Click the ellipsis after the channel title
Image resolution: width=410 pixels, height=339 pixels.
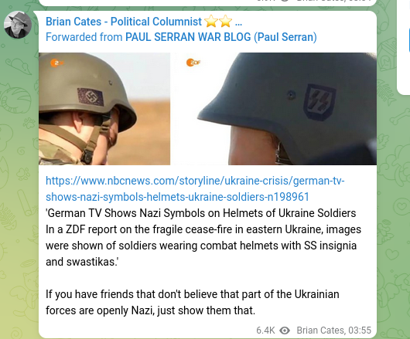[238, 23]
